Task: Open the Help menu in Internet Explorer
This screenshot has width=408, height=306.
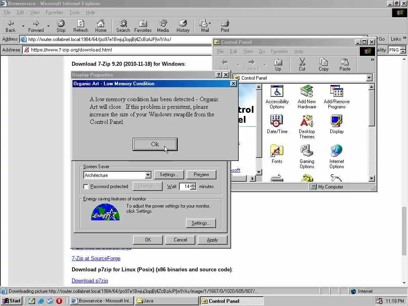Action: click(90, 12)
